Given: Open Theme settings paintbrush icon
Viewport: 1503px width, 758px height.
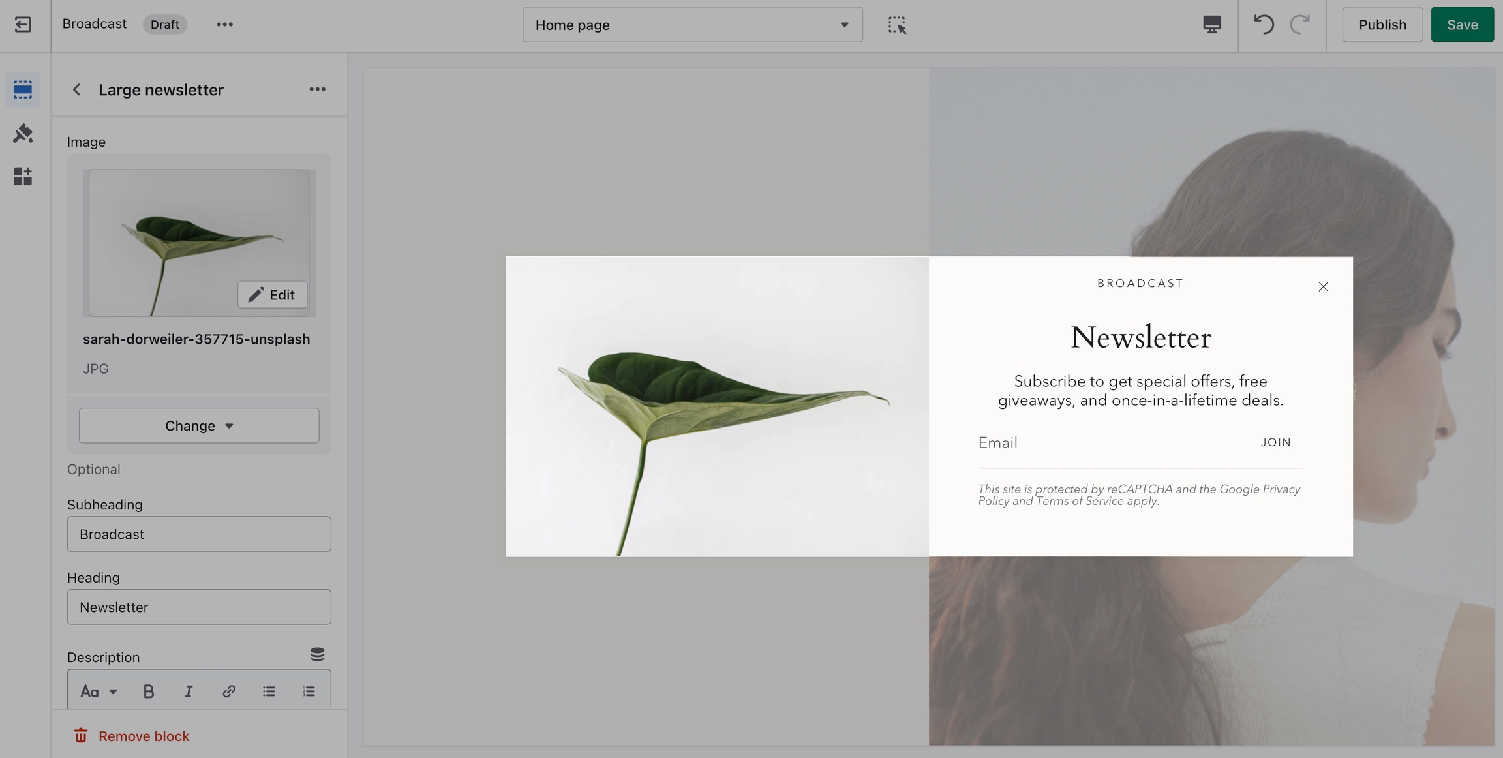Looking at the screenshot, I should (x=23, y=133).
